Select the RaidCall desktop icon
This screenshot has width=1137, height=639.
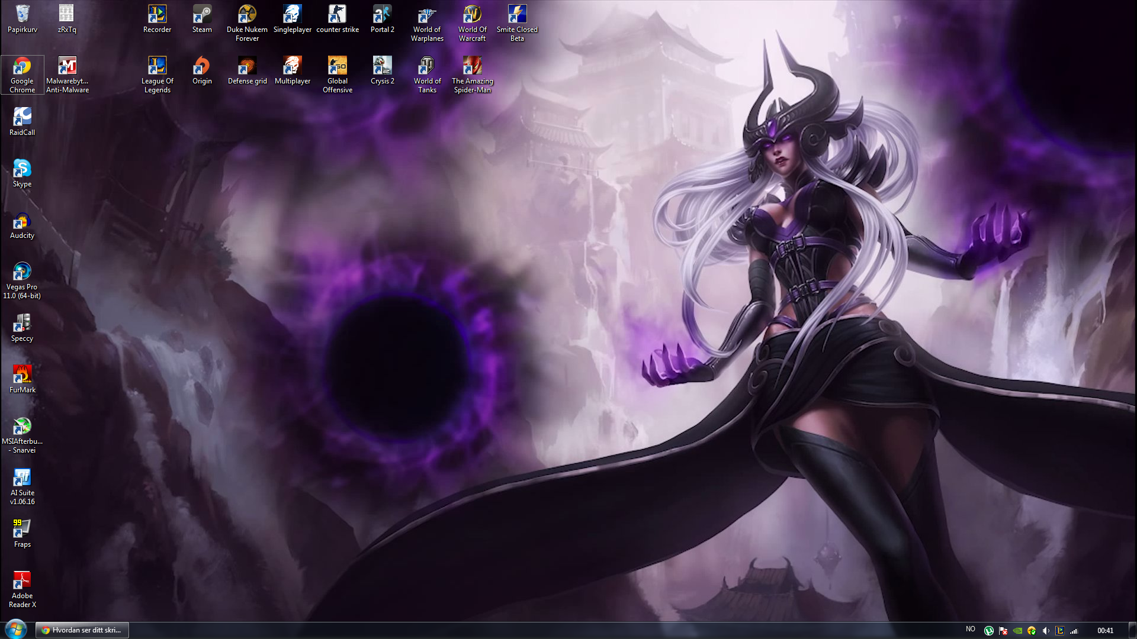[23, 122]
